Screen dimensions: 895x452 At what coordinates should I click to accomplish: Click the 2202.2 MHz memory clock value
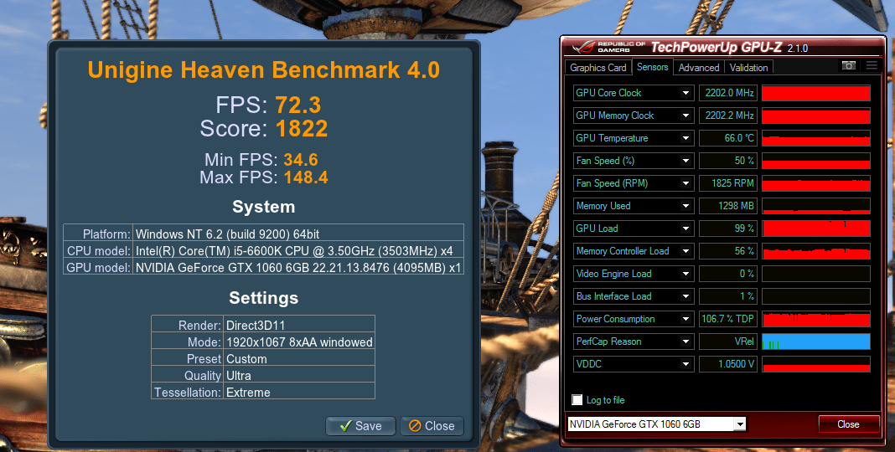[x=728, y=116]
